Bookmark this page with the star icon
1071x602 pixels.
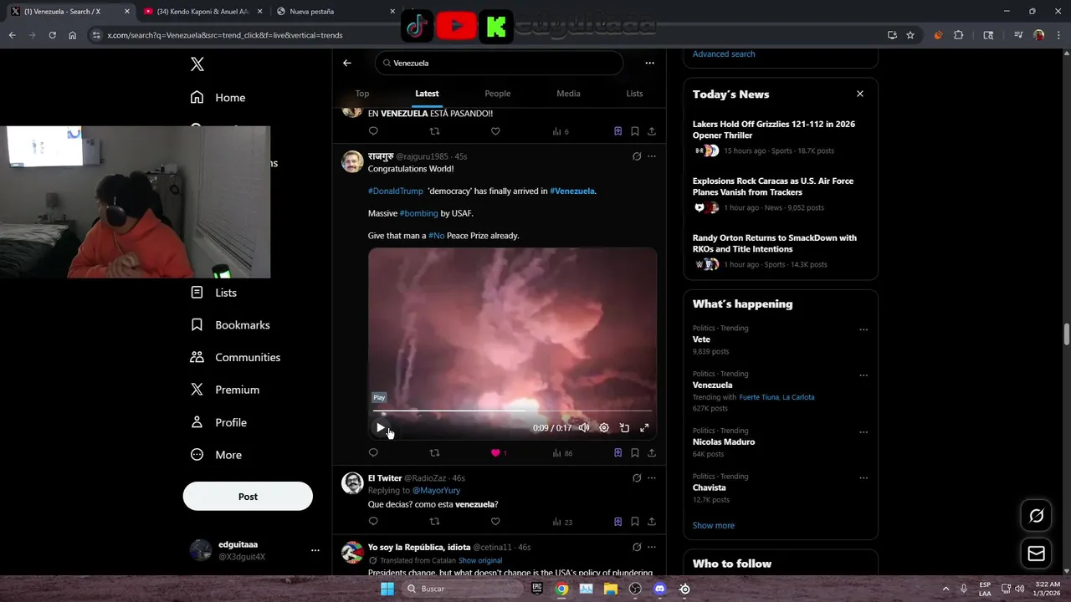click(910, 35)
